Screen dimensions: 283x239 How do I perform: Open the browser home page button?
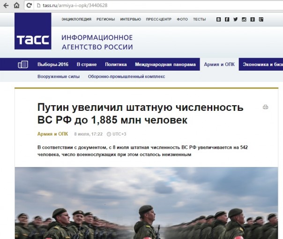(x=16, y=6)
